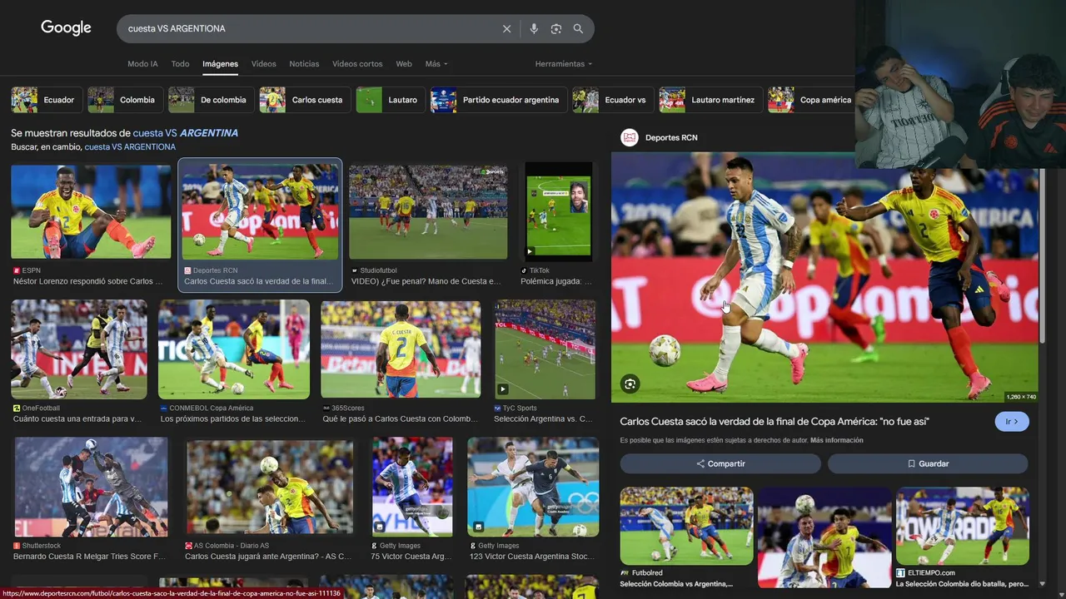
Task: Open the video result from TikTok
Action: [x=558, y=210]
